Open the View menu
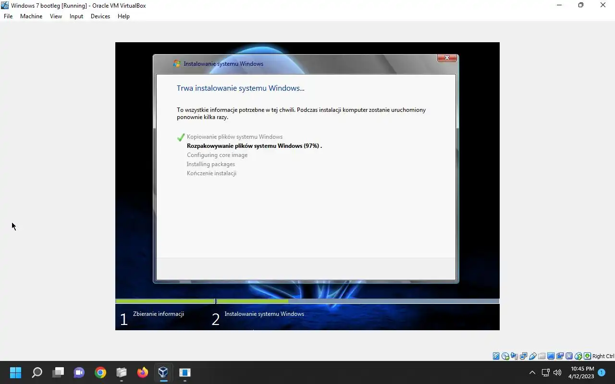615x384 pixels. [x=56, y=16]
